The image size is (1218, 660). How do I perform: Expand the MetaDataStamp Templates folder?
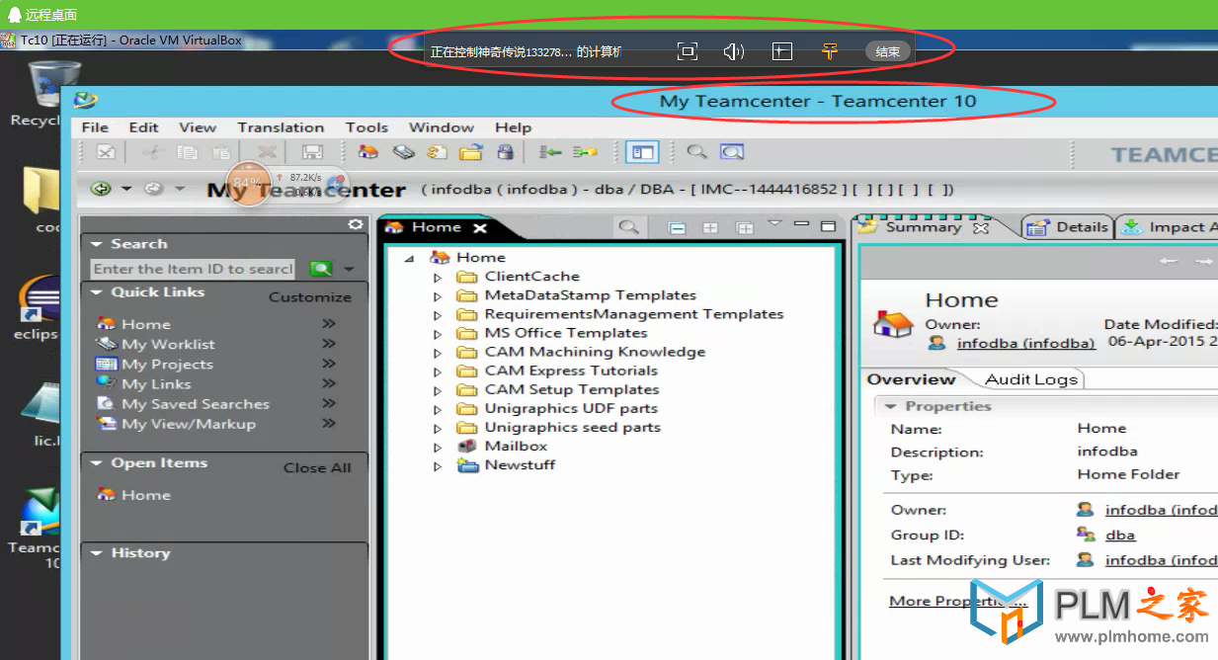tap(438, 296)
